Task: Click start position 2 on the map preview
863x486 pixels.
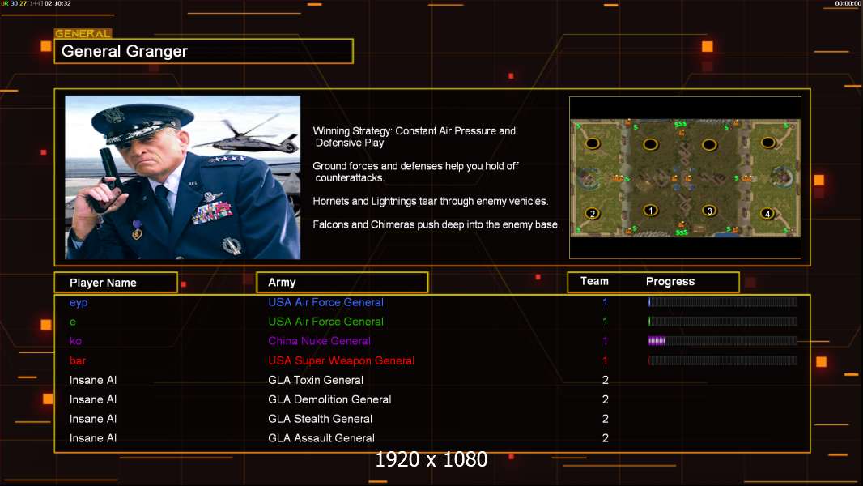Action: click(x=593, y=213)
